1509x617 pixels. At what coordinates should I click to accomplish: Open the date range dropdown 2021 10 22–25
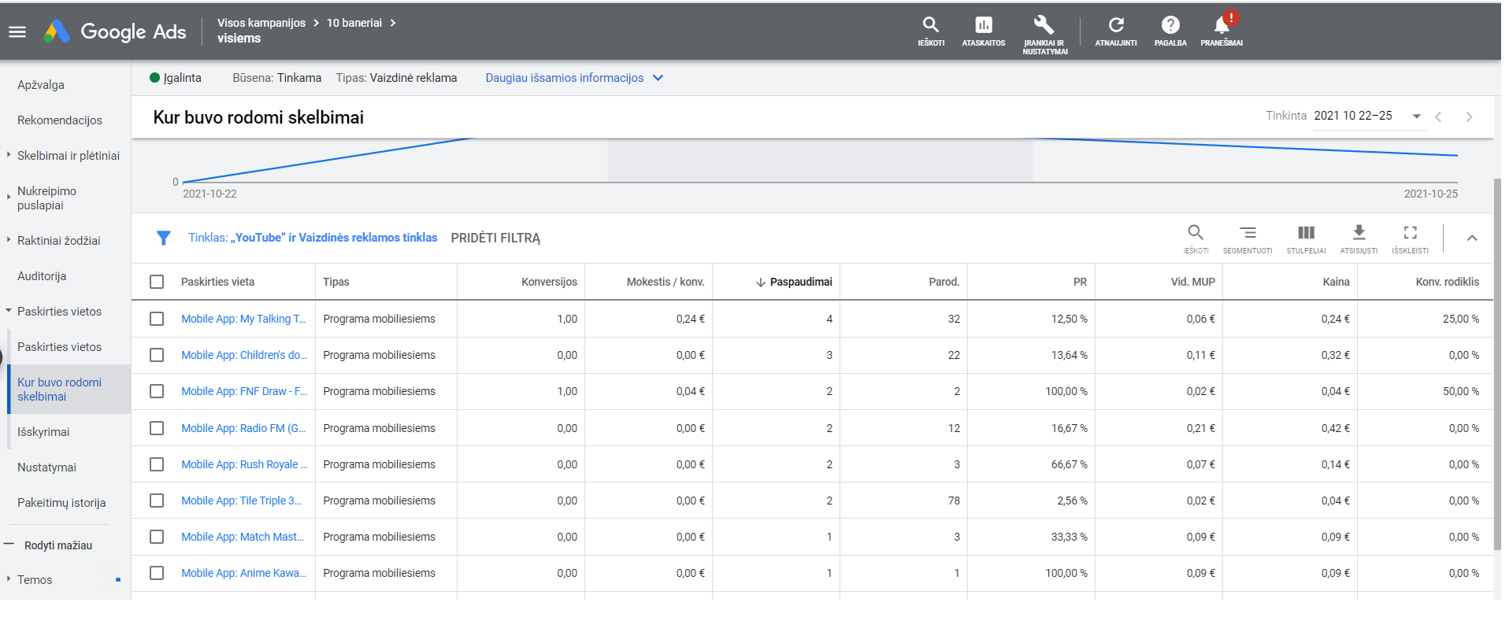tap(1367, 116)
